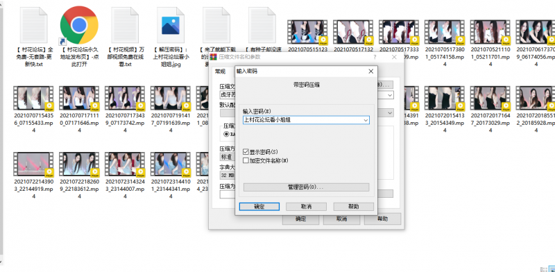Screen dimensions: 555x272
Task: Enable the 加密文件名称 checkbox
Action: pyautogui.click(x=246, y=160)
